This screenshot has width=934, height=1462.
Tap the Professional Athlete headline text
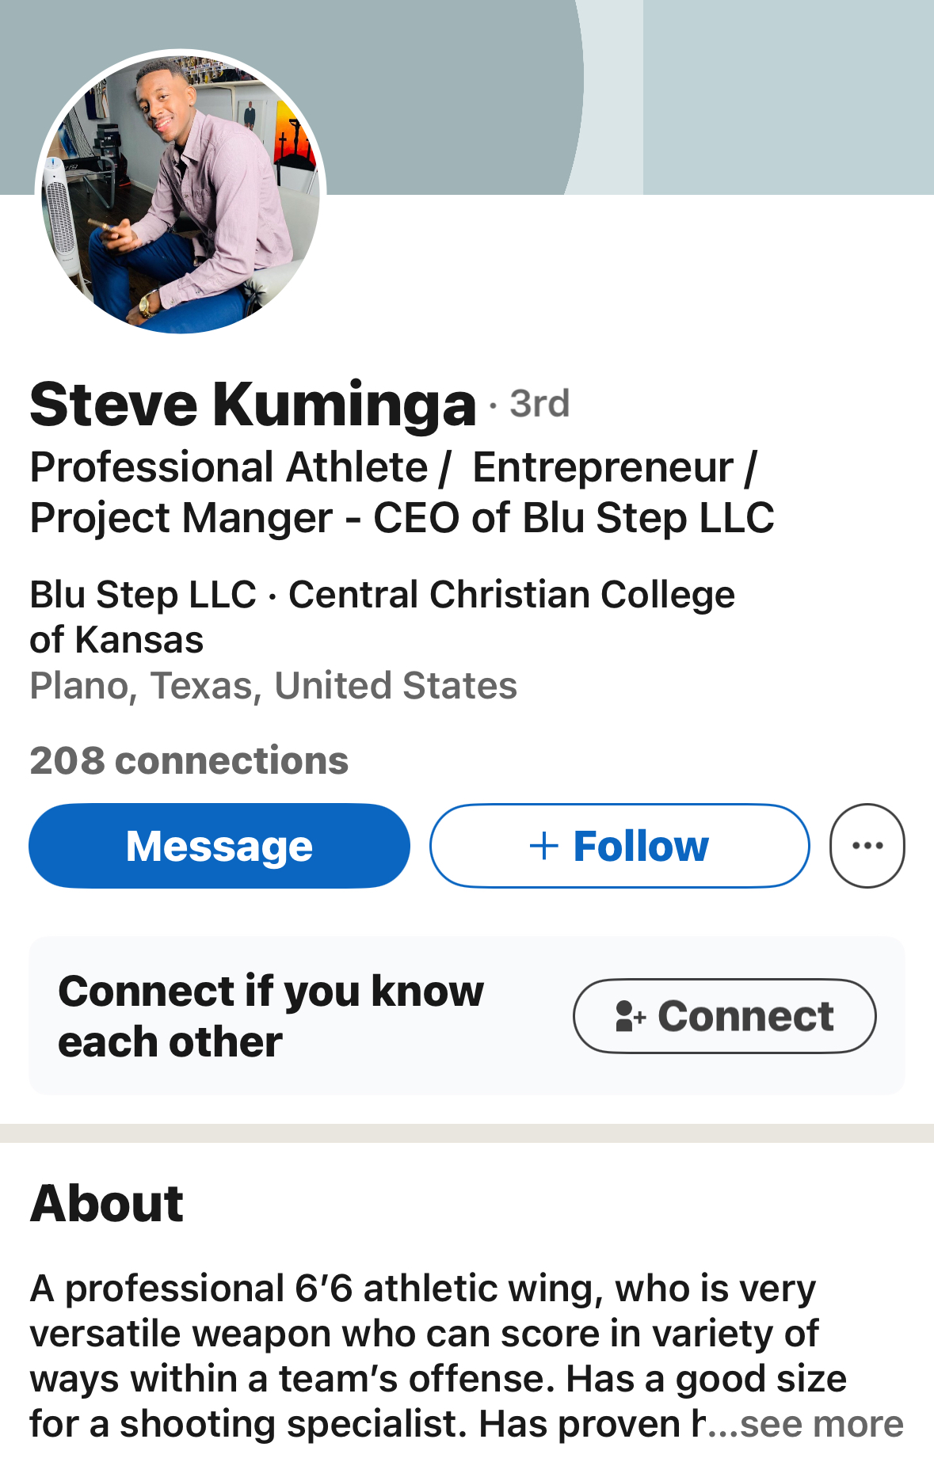[x=229, y=467]
